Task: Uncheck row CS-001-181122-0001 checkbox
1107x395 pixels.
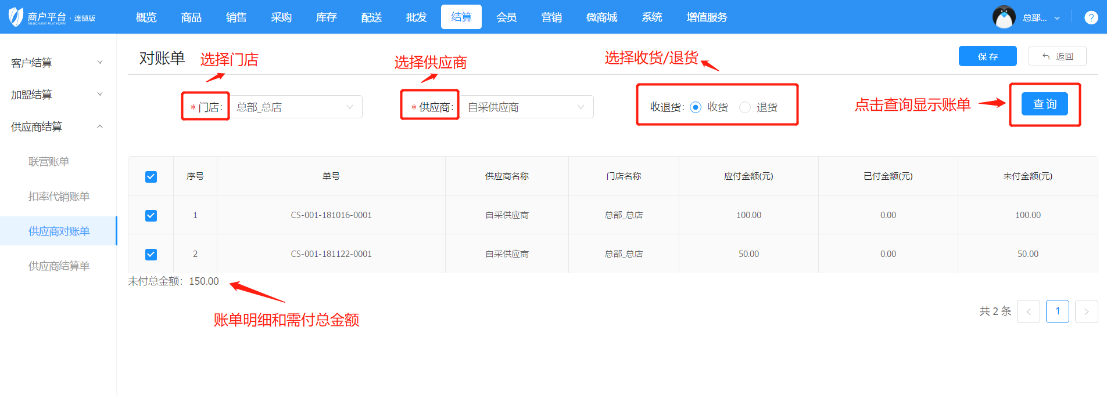Action: 151,254
